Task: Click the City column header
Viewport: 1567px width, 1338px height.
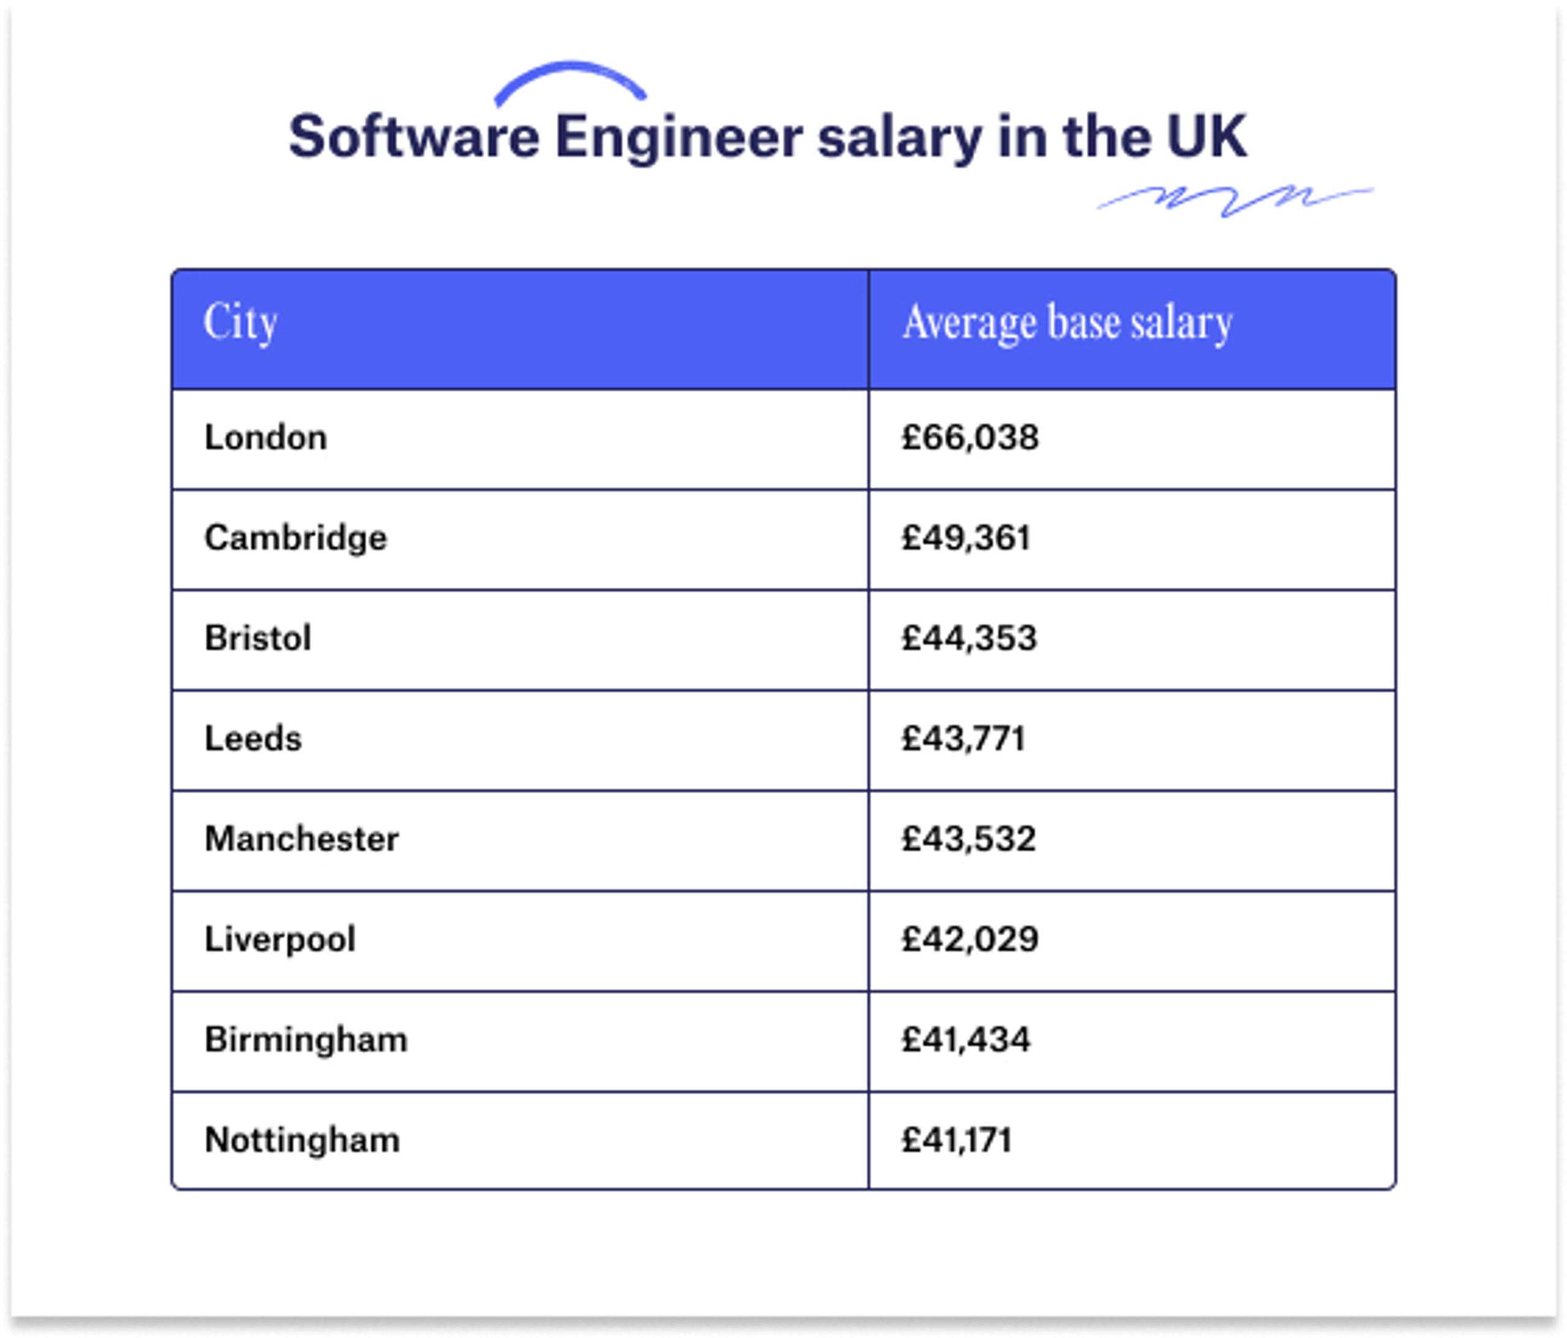Action: pyautogui.click(x=520, y=330)
